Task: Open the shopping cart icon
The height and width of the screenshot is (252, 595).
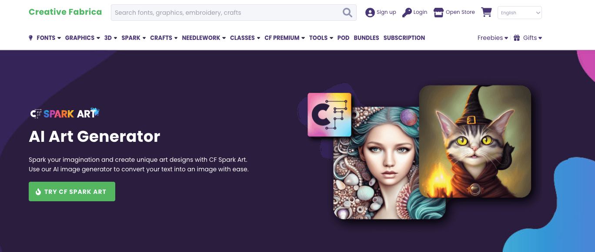Action: pyautogui.click(x=486, y=12)
